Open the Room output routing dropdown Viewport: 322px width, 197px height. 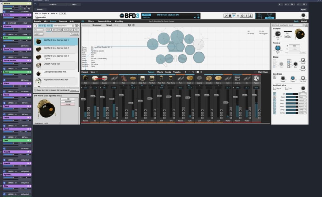click(x=302, y=97)
